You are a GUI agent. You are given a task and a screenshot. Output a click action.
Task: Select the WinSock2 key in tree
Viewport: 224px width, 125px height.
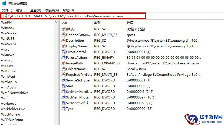click(9, 33)
